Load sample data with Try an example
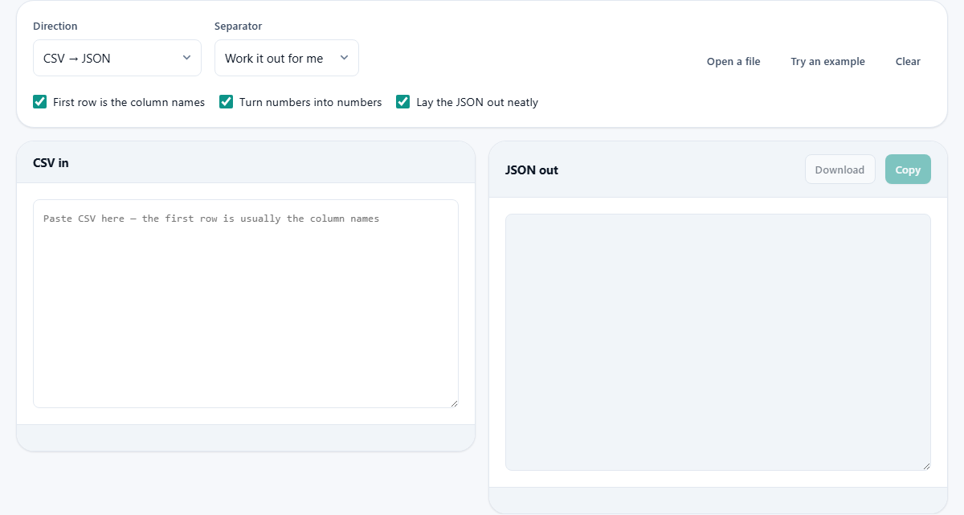 [827, 61]
